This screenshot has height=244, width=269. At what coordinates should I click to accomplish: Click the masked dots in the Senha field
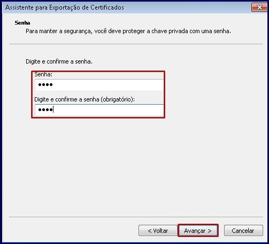pos(45,85)
